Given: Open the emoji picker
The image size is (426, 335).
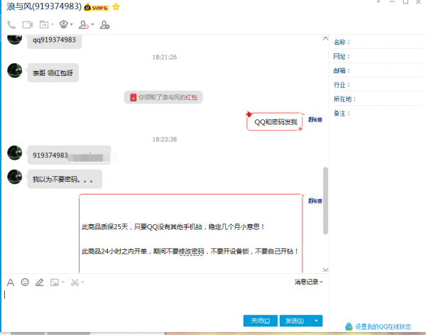Looking at the screenshot, I should point(25,282).
